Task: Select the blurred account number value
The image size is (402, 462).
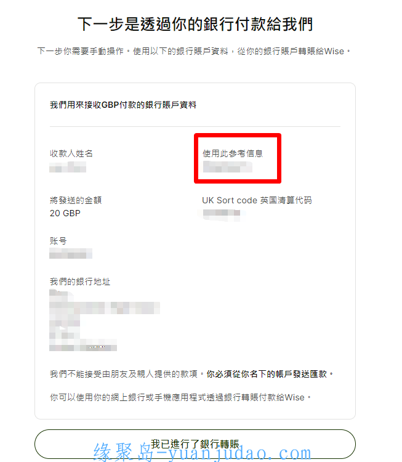Action: (x=71, y=253)
